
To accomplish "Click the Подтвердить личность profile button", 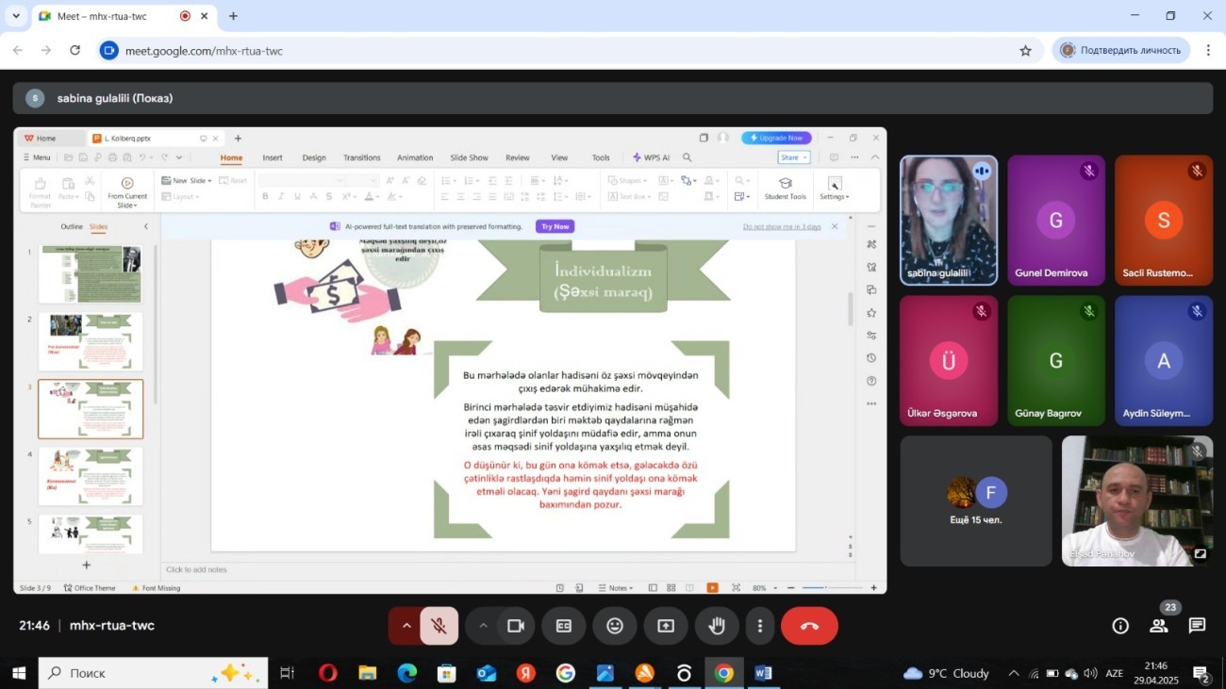I will pyautogui.click(x=1120, y=51).
